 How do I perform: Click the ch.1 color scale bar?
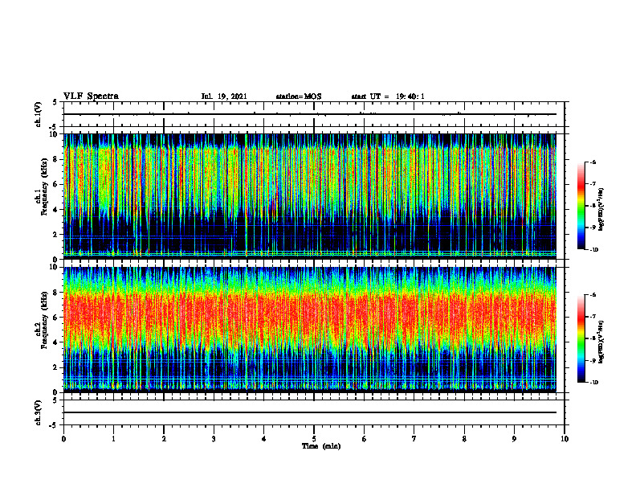[581, 206]
